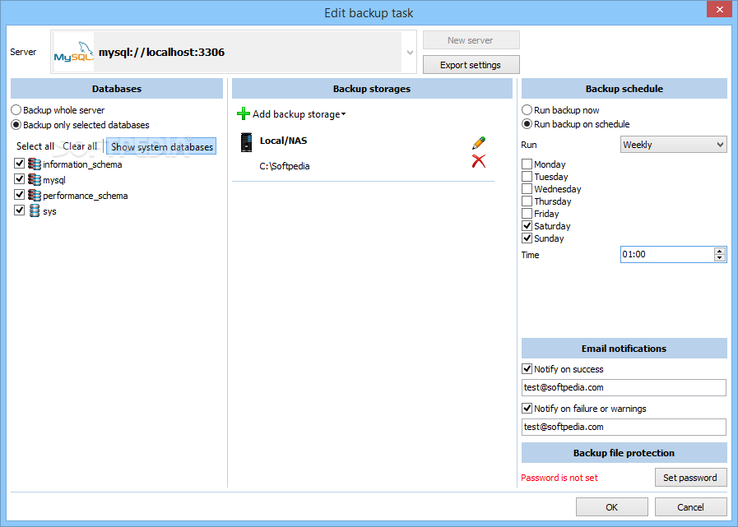Close the Edit backup task dialog
Image resolution: width=738 pixels, height=527 pixels.
(x=719, y=9)
